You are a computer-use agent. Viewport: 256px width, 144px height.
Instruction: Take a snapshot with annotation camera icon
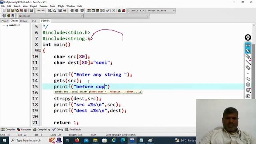248,96
